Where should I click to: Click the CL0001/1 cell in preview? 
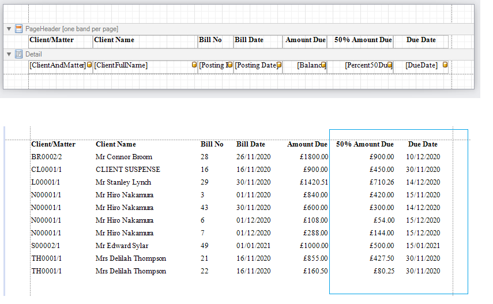coord(47,170)
